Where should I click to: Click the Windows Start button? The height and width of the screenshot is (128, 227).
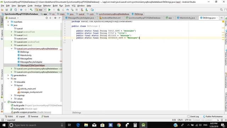(x=4, y=125)
